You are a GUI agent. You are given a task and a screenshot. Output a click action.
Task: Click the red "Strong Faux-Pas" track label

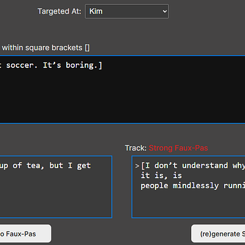tap(178, 148)
